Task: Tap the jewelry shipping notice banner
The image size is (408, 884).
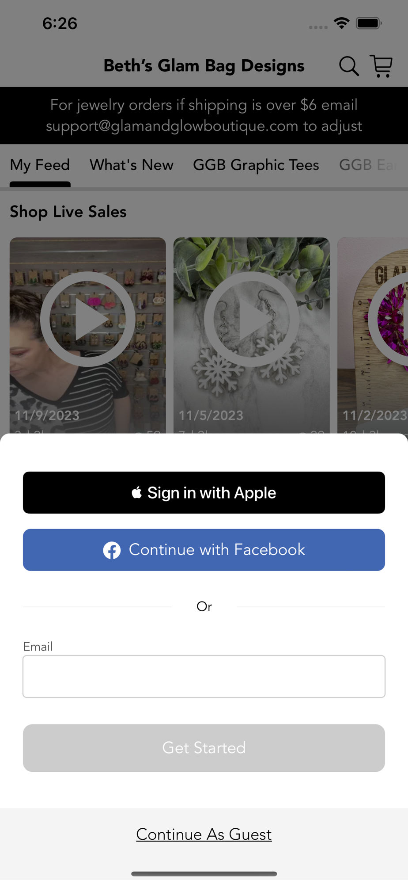Action: [204, 115]
